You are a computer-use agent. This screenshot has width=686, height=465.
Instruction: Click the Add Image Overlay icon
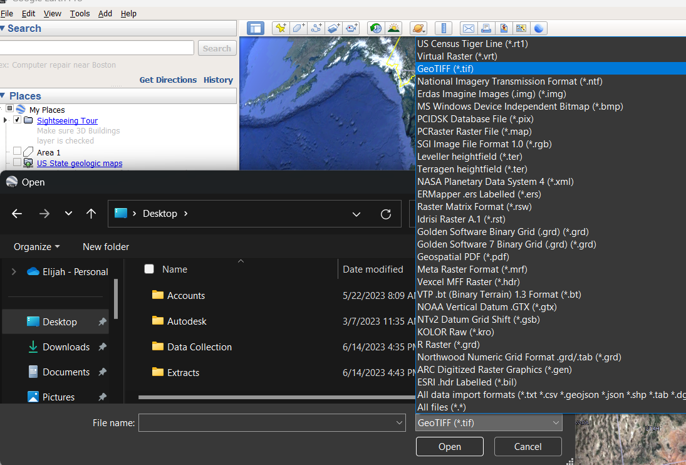[334, 28]
